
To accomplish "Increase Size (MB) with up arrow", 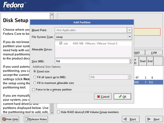I will tap(131, 60).
